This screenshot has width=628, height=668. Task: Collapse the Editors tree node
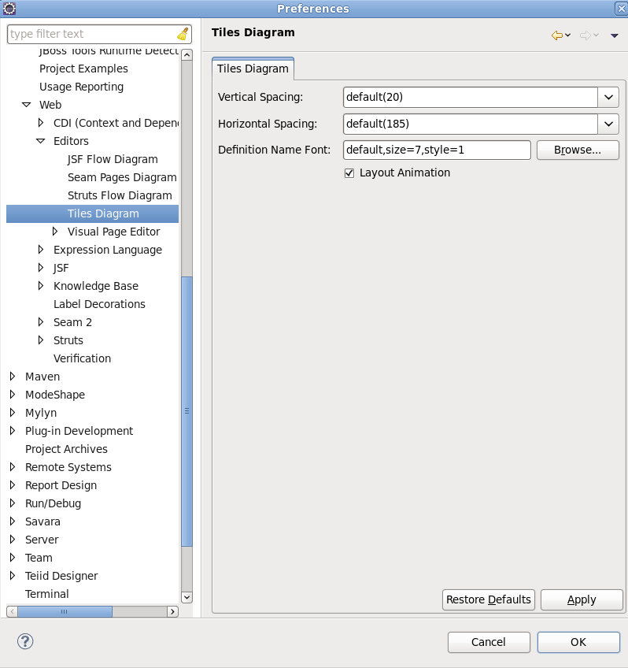coord(41,141)
